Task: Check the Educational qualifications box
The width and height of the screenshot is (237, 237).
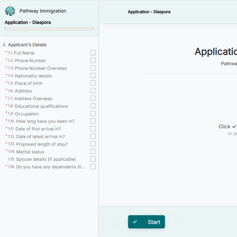Action: pyautogui.click(x=93, y=106)
